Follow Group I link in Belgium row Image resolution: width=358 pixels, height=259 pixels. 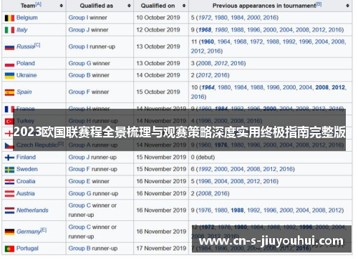click(78, 18)
